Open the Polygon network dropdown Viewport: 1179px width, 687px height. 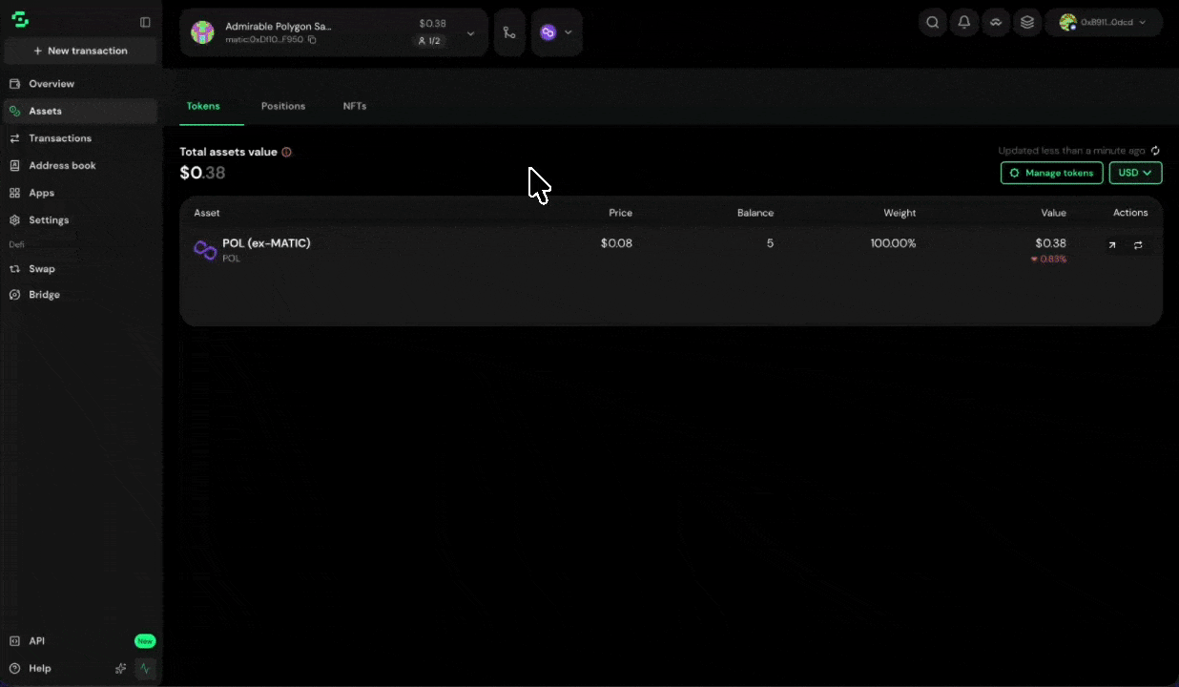[x=557, y=32]
